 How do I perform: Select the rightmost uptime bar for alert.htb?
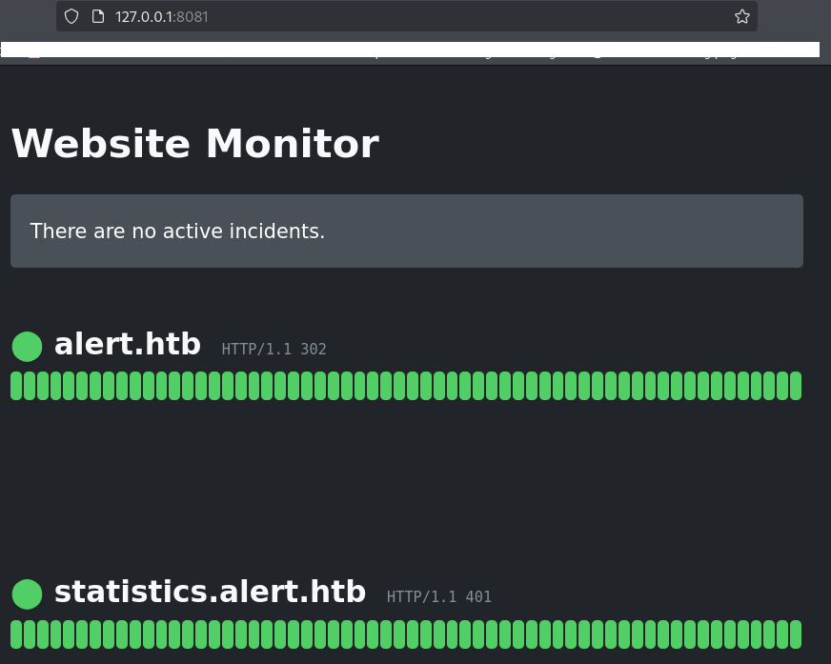tap(795, 386)
